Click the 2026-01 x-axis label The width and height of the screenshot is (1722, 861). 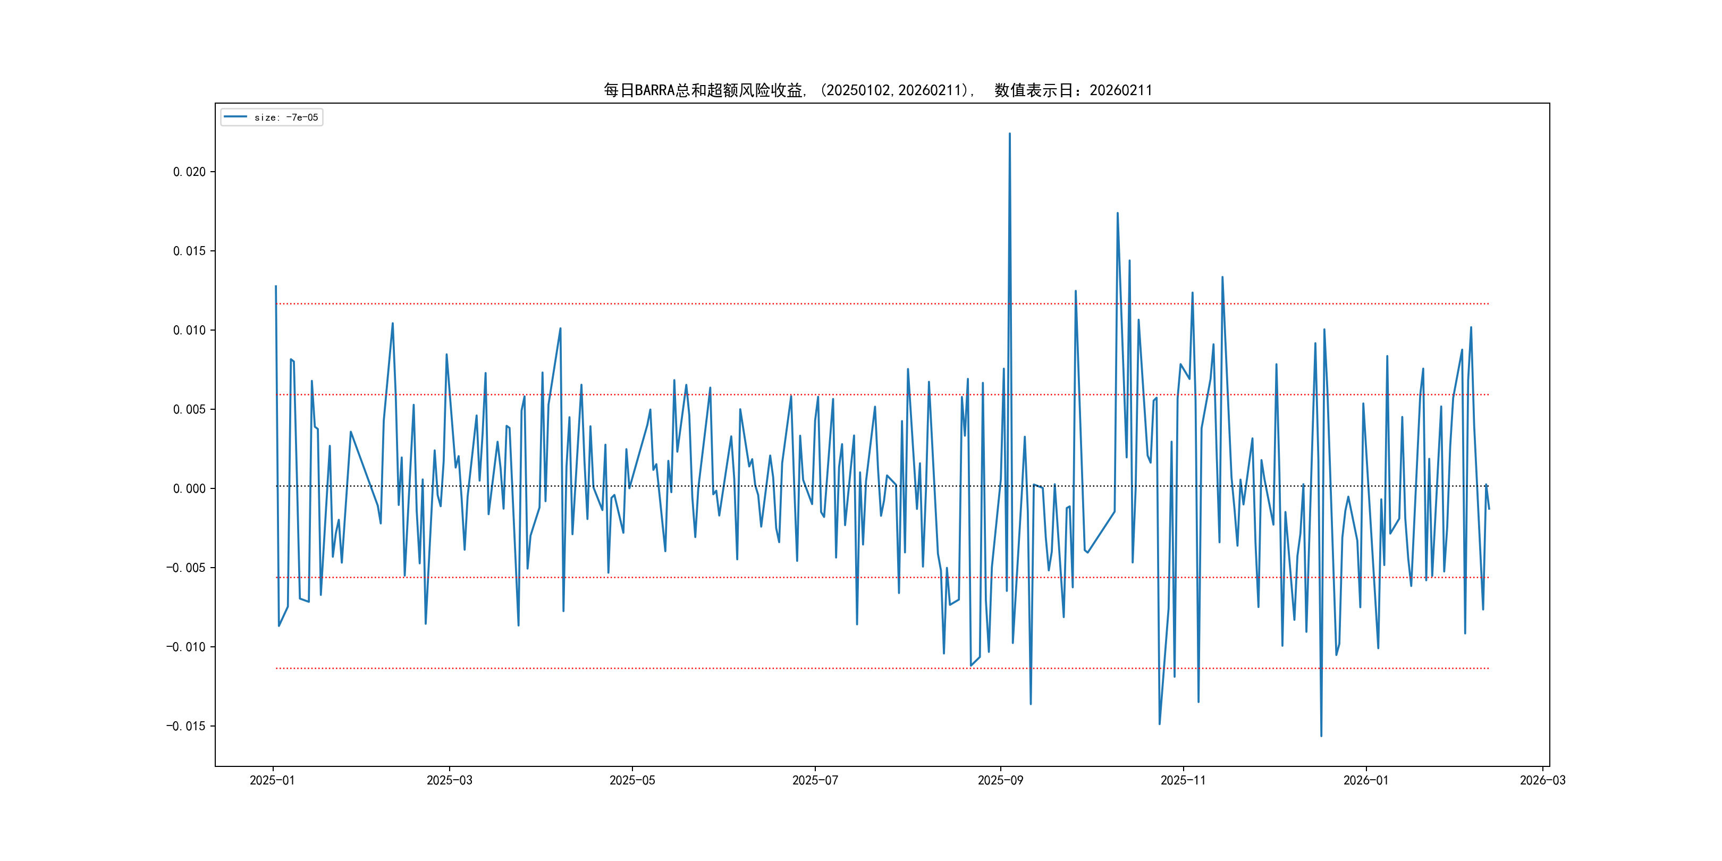(x=1366, y=780)
